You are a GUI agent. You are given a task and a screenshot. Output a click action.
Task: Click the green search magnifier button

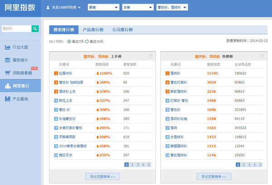click(x=35, y=28)
